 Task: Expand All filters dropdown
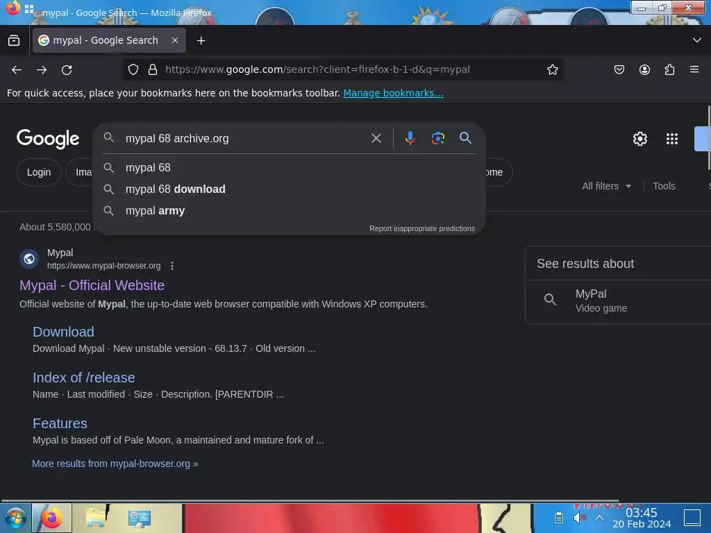click(x=607, y=186)
